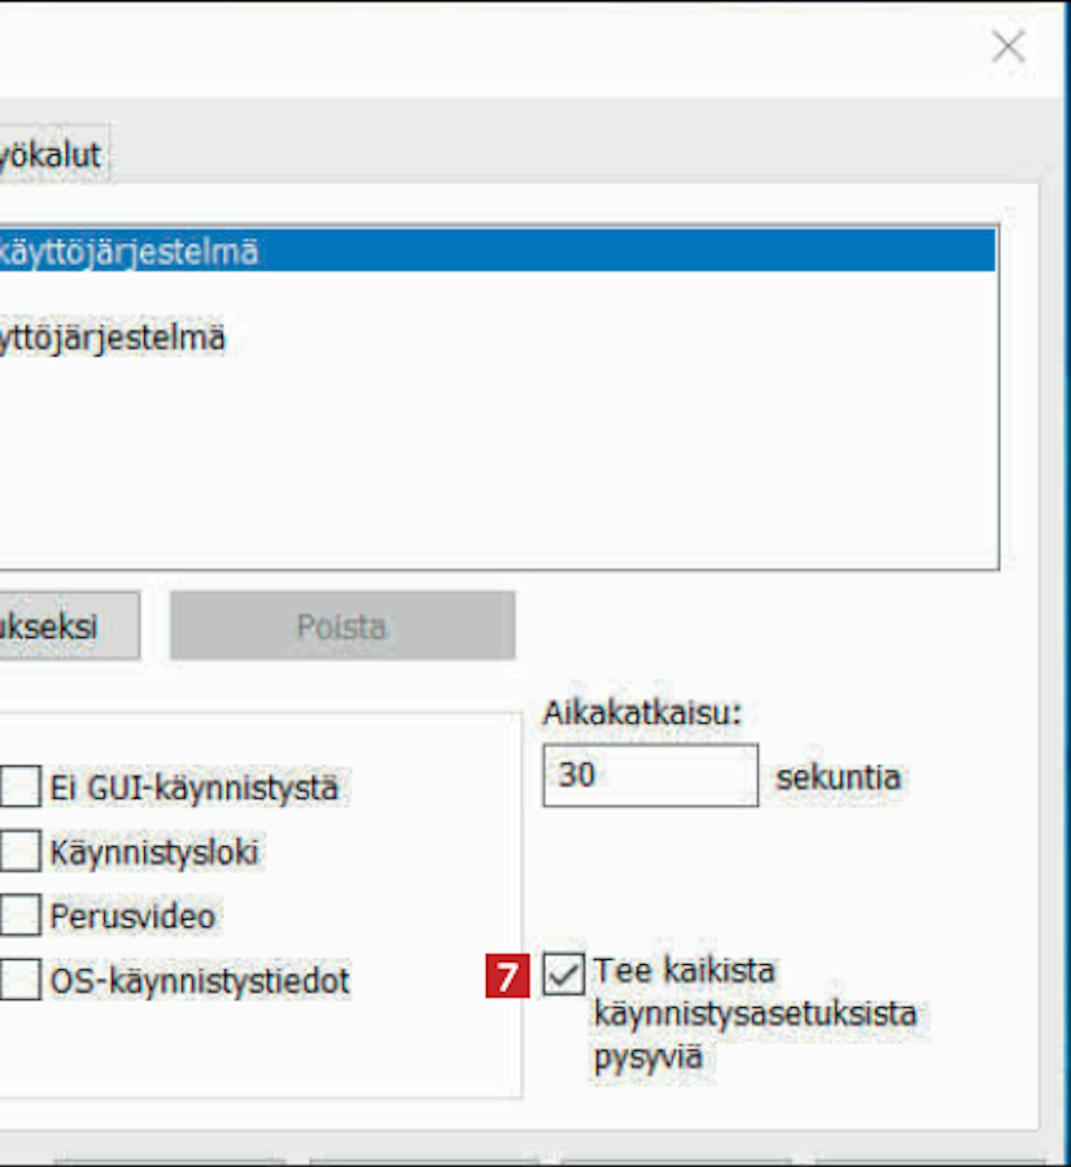Image resolution: width=1071 pixels, height=1167 pixels.
Task: Click the greyed-out Poista button
Action: [343, 626]
